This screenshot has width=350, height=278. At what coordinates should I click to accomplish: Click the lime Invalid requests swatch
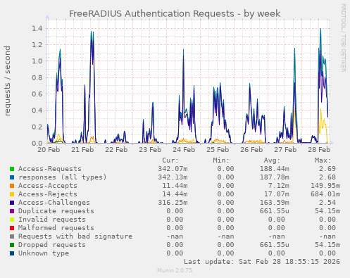(12, 220)
